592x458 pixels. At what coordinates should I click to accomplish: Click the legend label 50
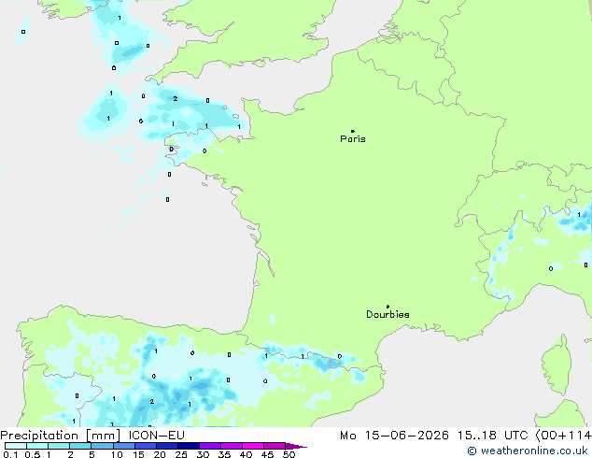click(289, 454)
